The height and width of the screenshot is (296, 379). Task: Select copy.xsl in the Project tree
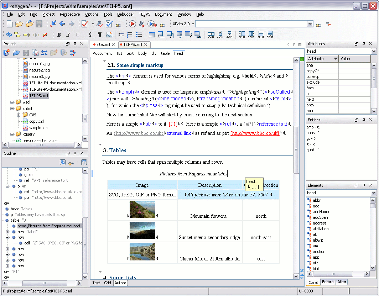click(x=36, y=121)
